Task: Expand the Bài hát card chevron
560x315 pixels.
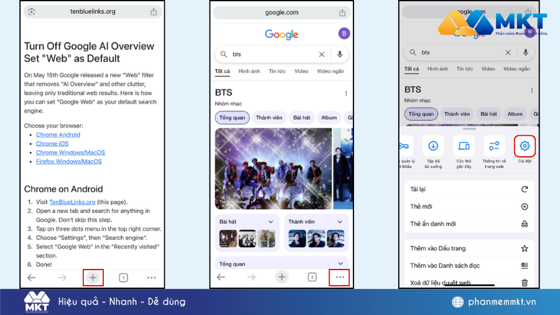Action: [271, 222]
